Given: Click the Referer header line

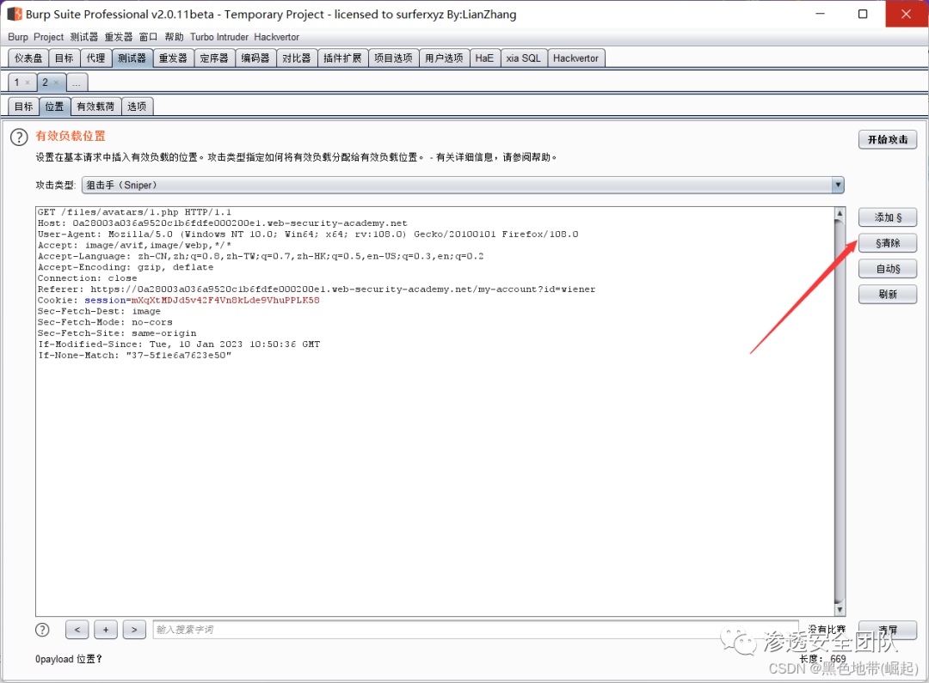Looking at the screenshot, I should click(x=317, y=289).
